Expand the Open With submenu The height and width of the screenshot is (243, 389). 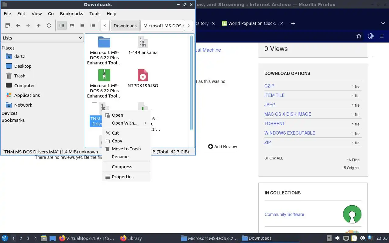click(126, 123)
